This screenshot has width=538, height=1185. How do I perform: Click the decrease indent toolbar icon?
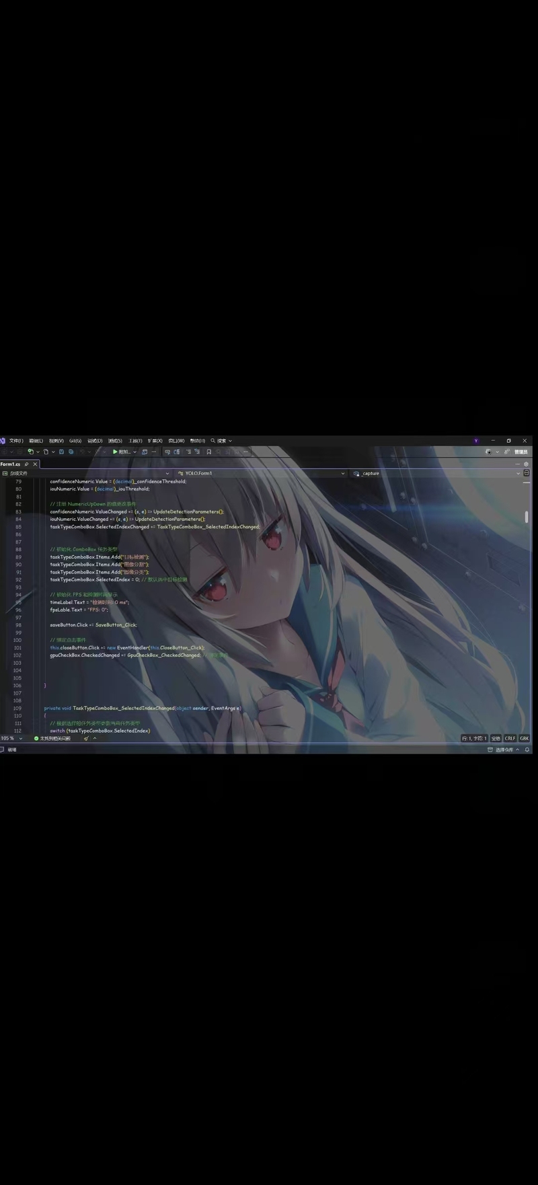point(188,452)
